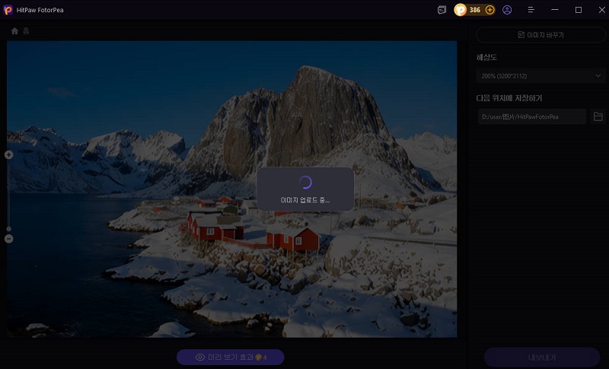Add more credits with plus icon
This screenshot has height=369, width=609.
tap(490, 10)
